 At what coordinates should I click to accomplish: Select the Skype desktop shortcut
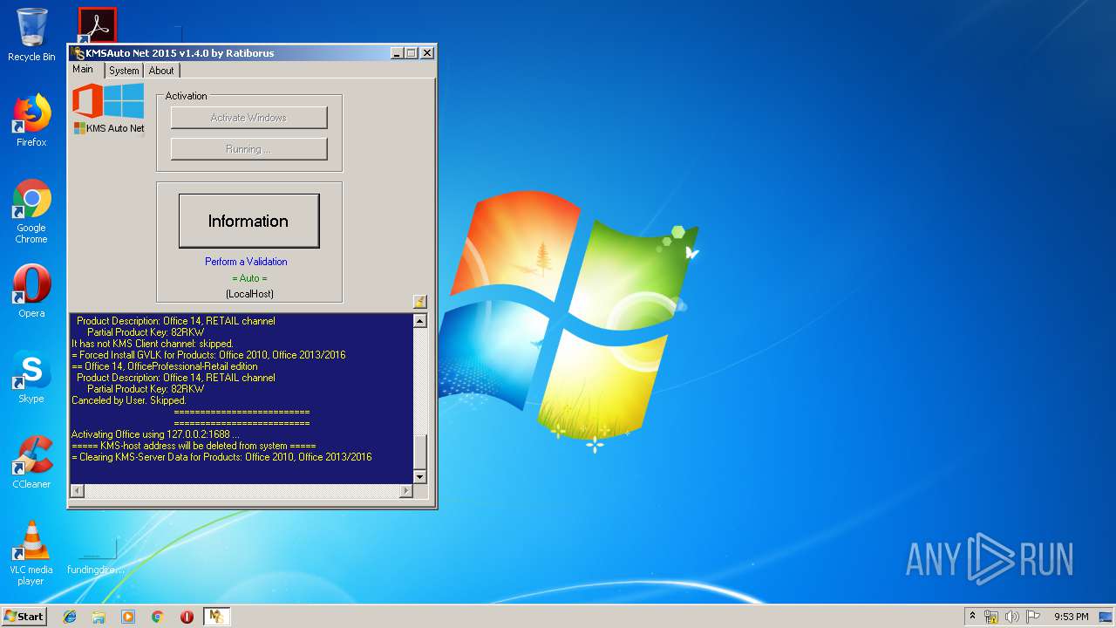(x=31, y=377)
